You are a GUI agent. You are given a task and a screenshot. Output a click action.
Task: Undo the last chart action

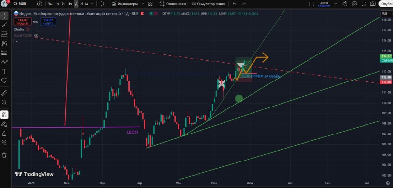[x=234, y=4]
